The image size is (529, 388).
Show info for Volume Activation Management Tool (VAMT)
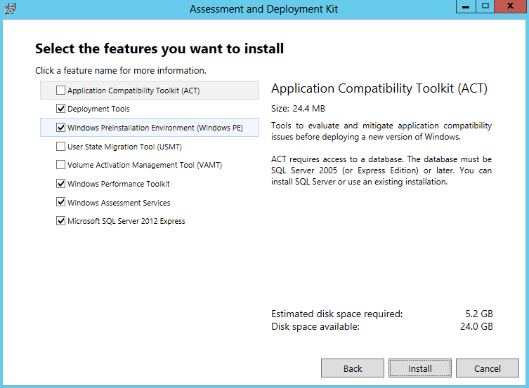145,165
